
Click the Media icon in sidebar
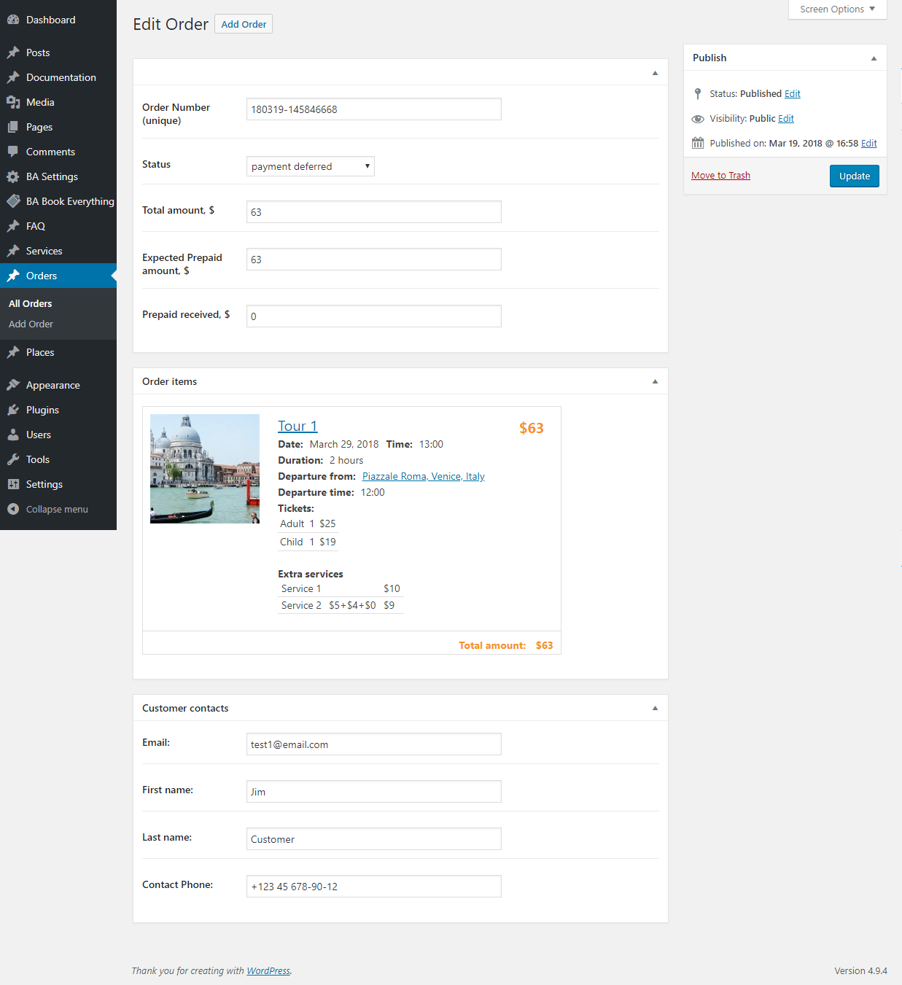13,102
